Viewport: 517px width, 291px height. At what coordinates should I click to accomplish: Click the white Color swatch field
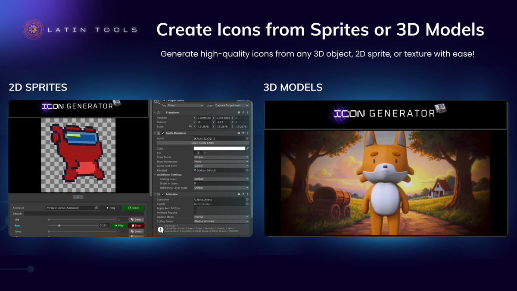(219, 148)
